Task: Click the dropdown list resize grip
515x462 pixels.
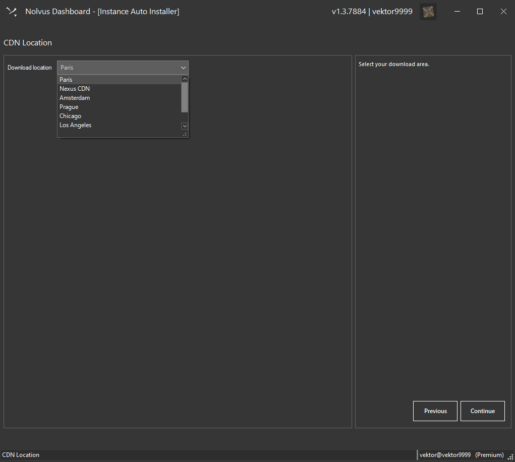Action: click(x=185, y=134)
